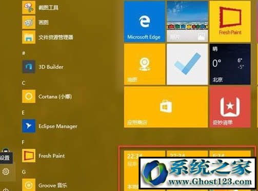Click the power icon at bottom left
This screenshot has height=191, width=258.
pos(6,189)
